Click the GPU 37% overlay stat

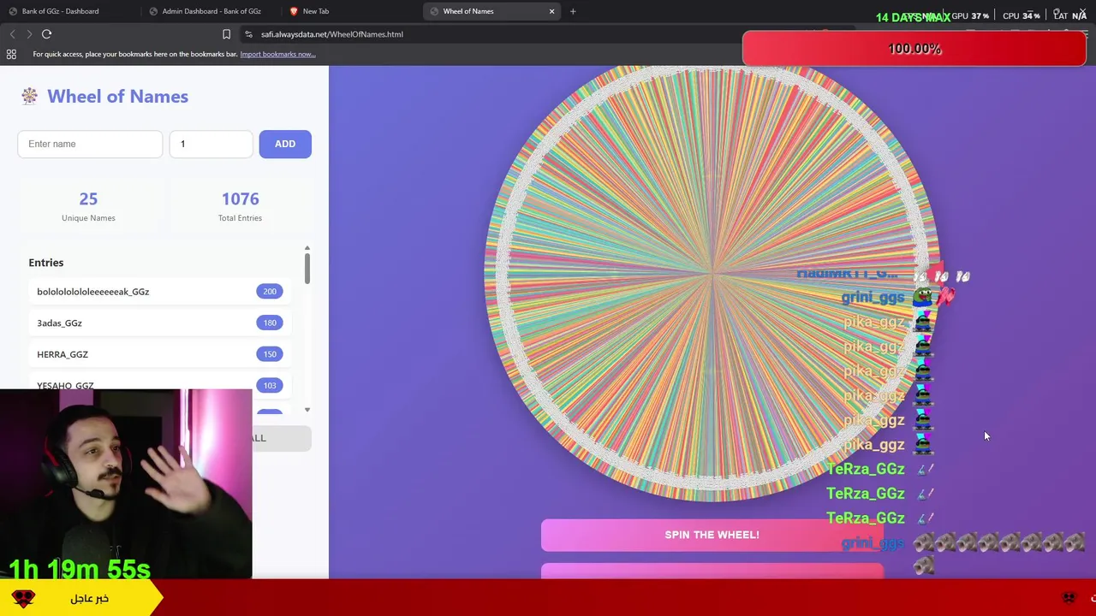point(970,15)
